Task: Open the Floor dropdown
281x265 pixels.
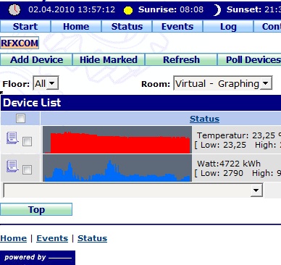Action: click(46, 83)
